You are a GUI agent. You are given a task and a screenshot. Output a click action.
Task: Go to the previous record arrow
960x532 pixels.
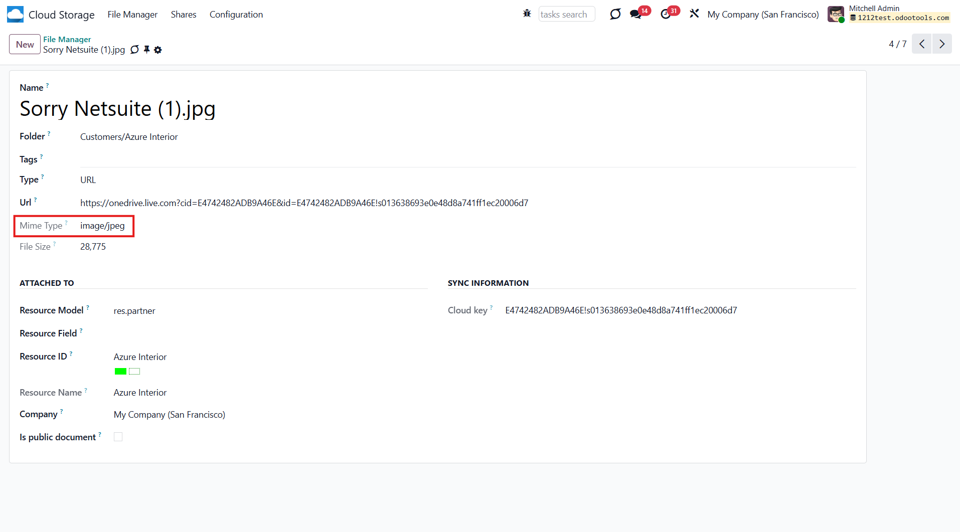click(922, 44)
